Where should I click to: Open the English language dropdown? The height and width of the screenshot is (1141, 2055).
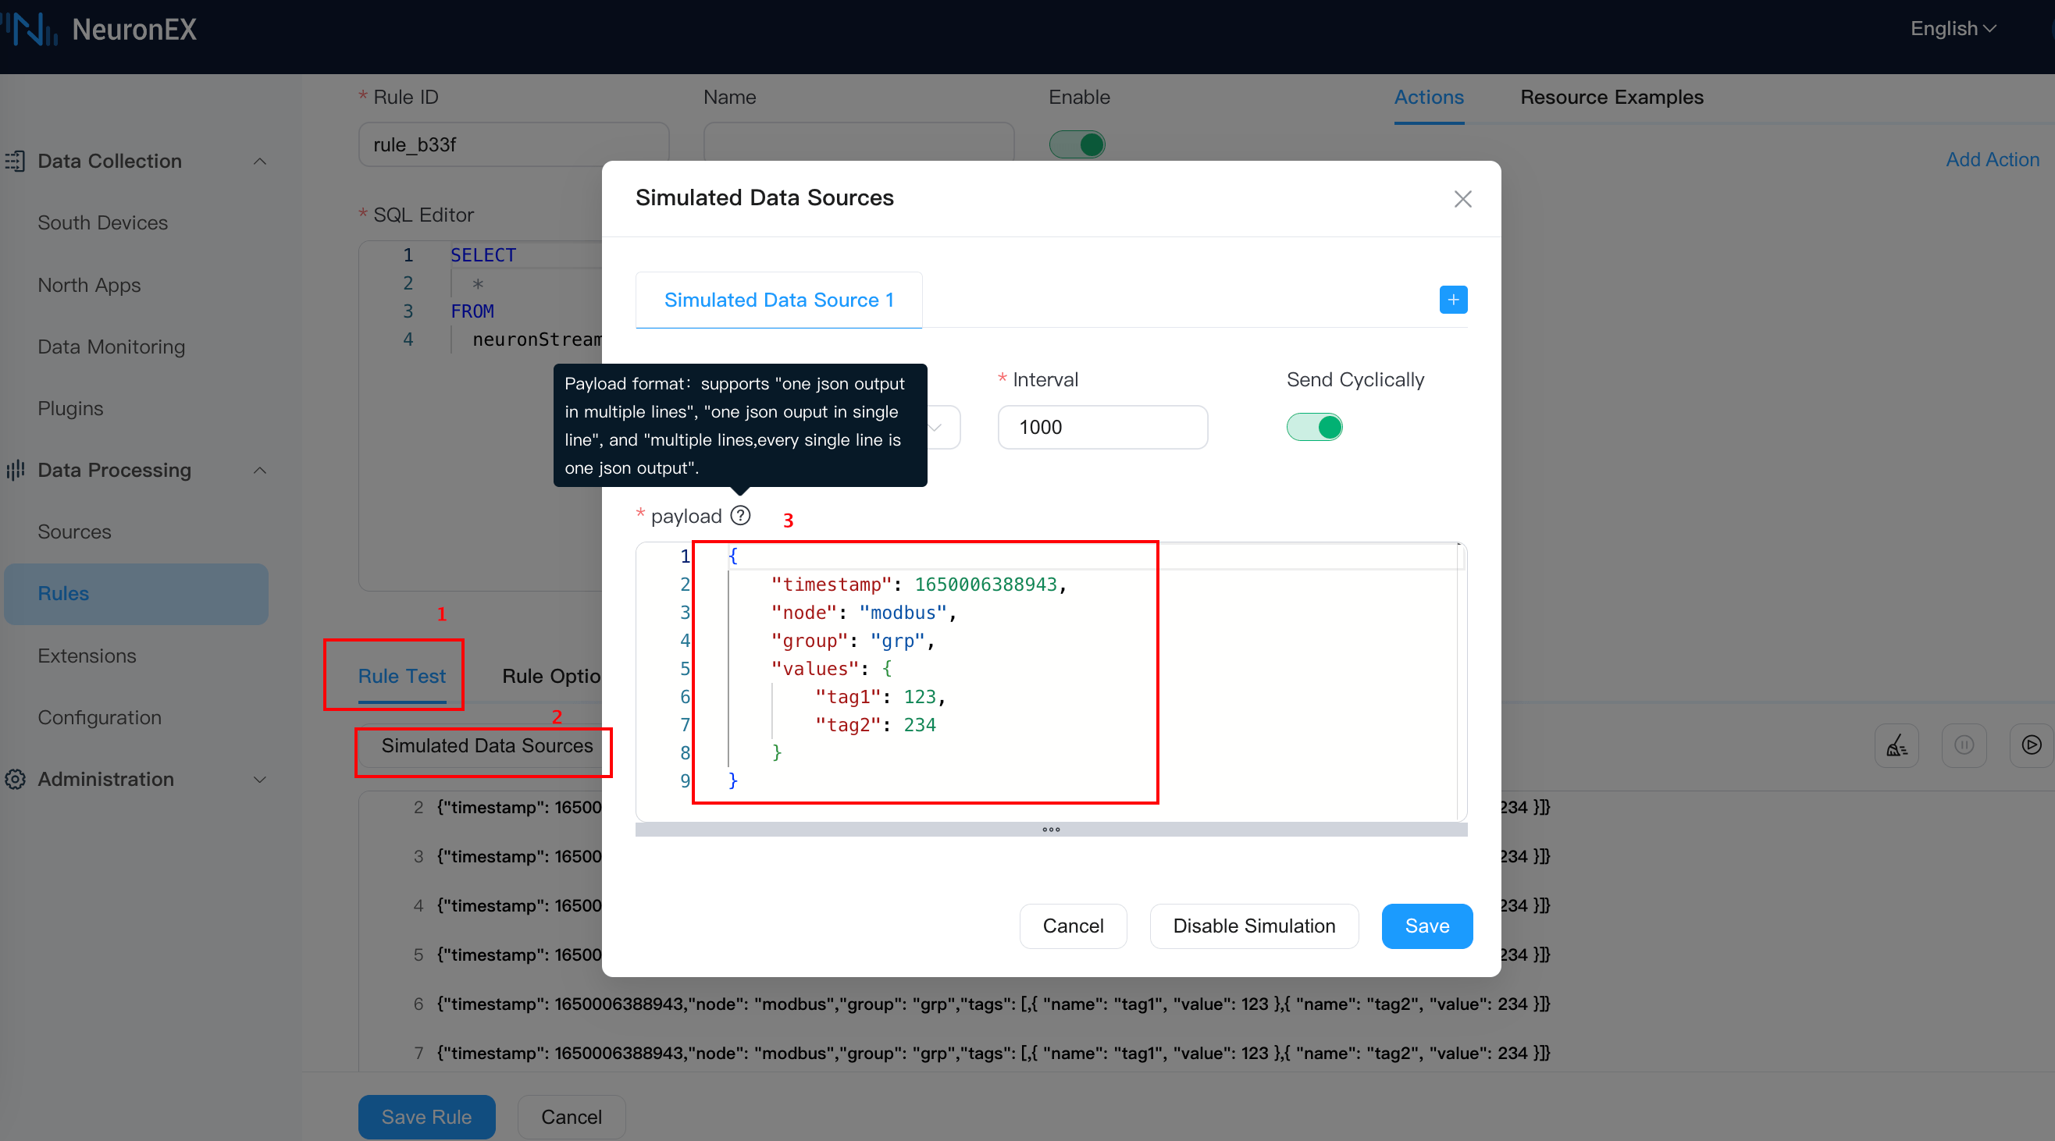point(1952,29)
